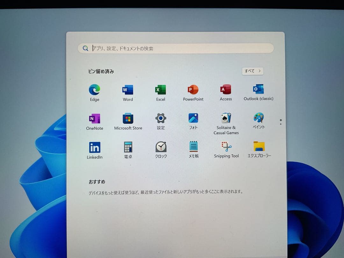This screenshot has height=258, width=344.
Task: Open the 電卓 calculator app
Action: point(128,150)
